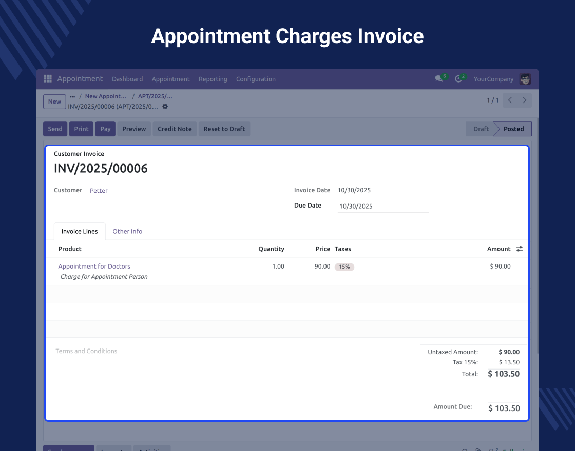Open the Reporting menu

(213, 79)
